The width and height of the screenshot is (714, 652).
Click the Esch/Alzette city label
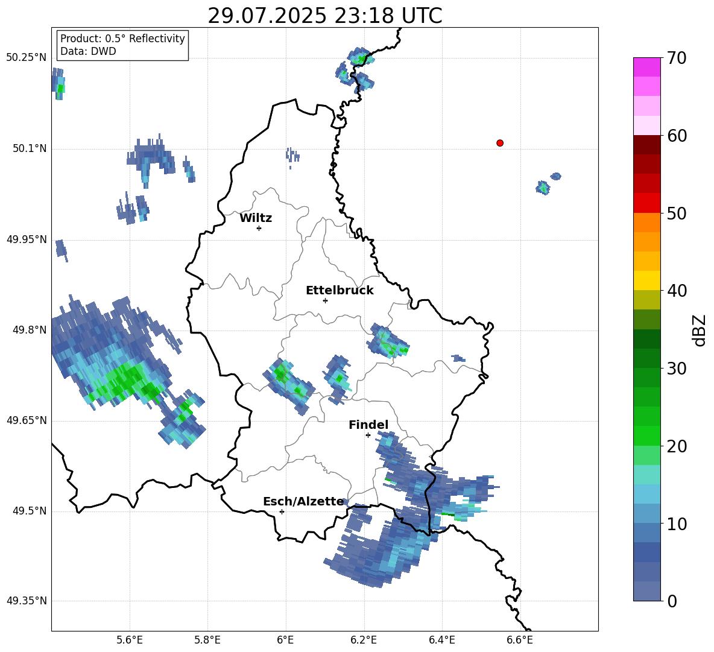coord(303,502)
